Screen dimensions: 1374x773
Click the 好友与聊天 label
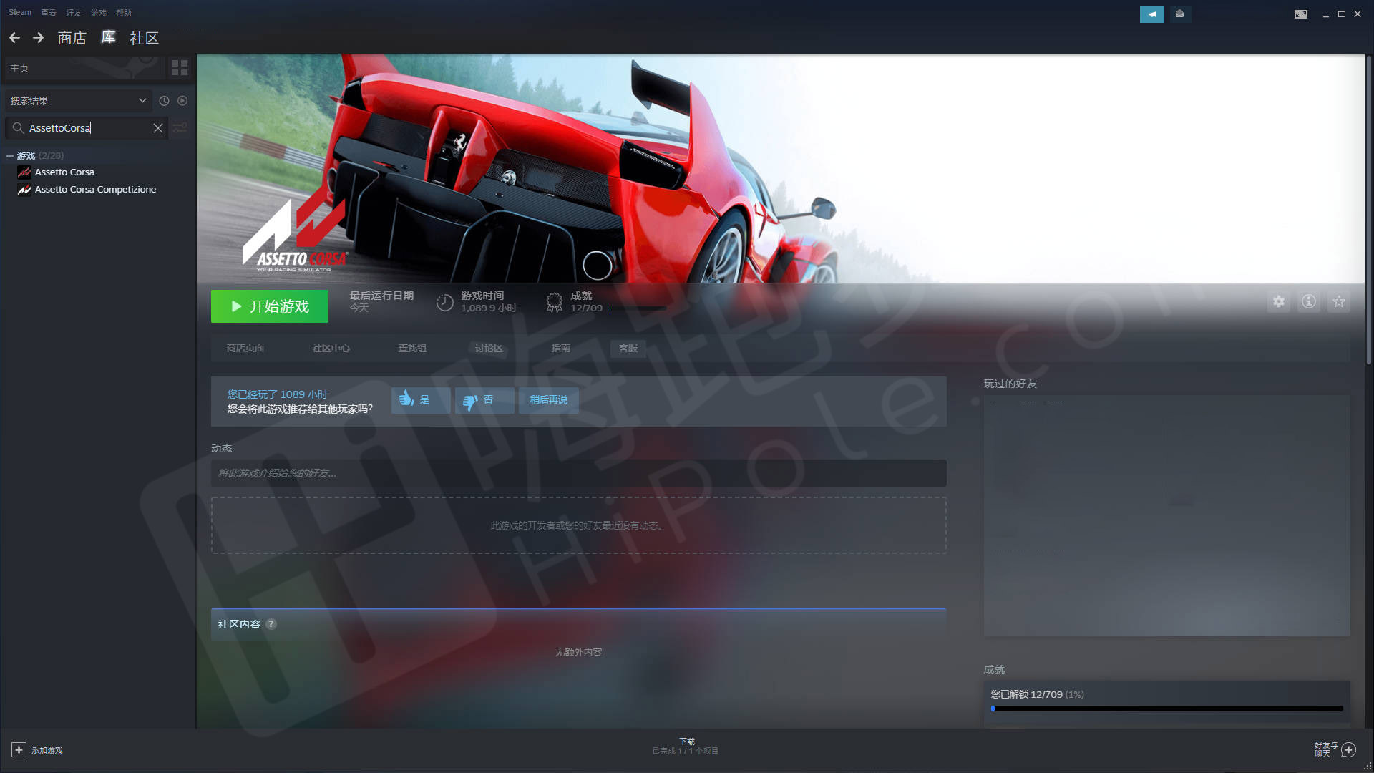click(x=1325, y=749)
